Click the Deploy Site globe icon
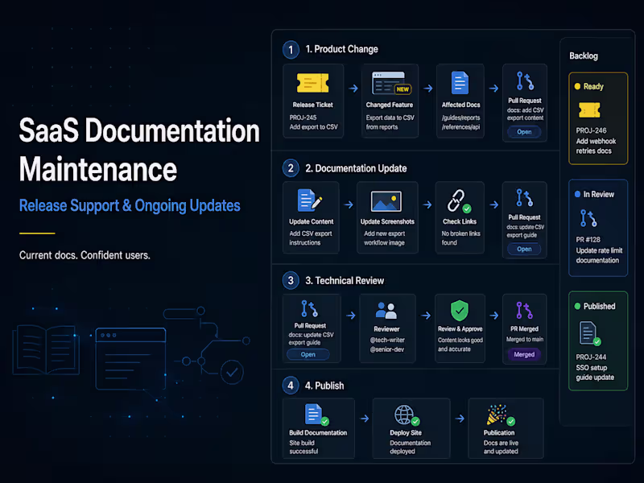 coord(407,415)
